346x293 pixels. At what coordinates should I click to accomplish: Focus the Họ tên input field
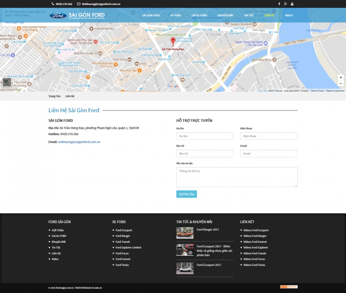pyautogui.click(x=205, y=136)
